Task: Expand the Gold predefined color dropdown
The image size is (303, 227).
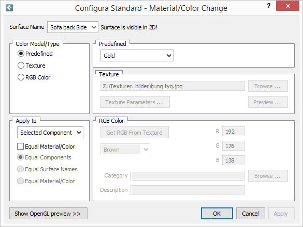Action: (x=137, y=56)
